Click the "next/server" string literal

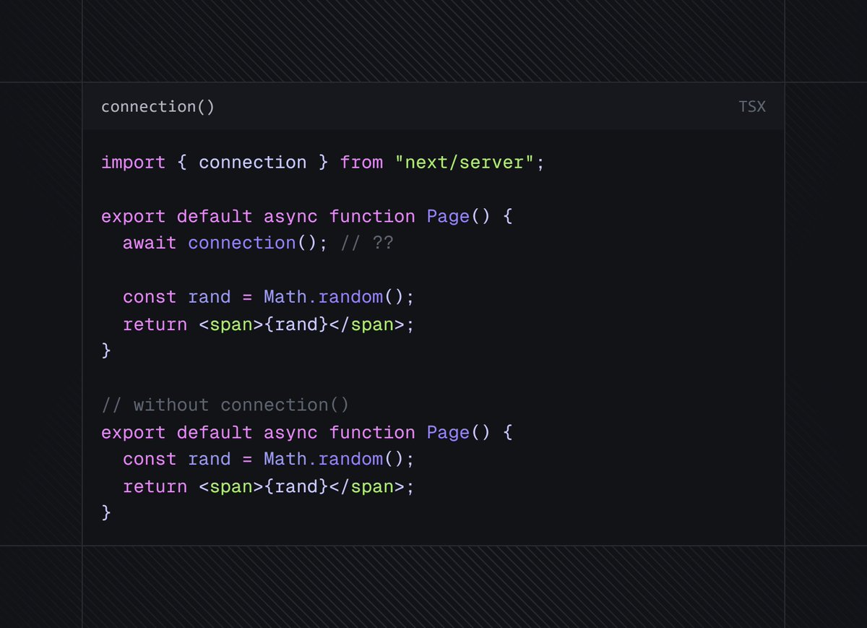coord(465,163)
